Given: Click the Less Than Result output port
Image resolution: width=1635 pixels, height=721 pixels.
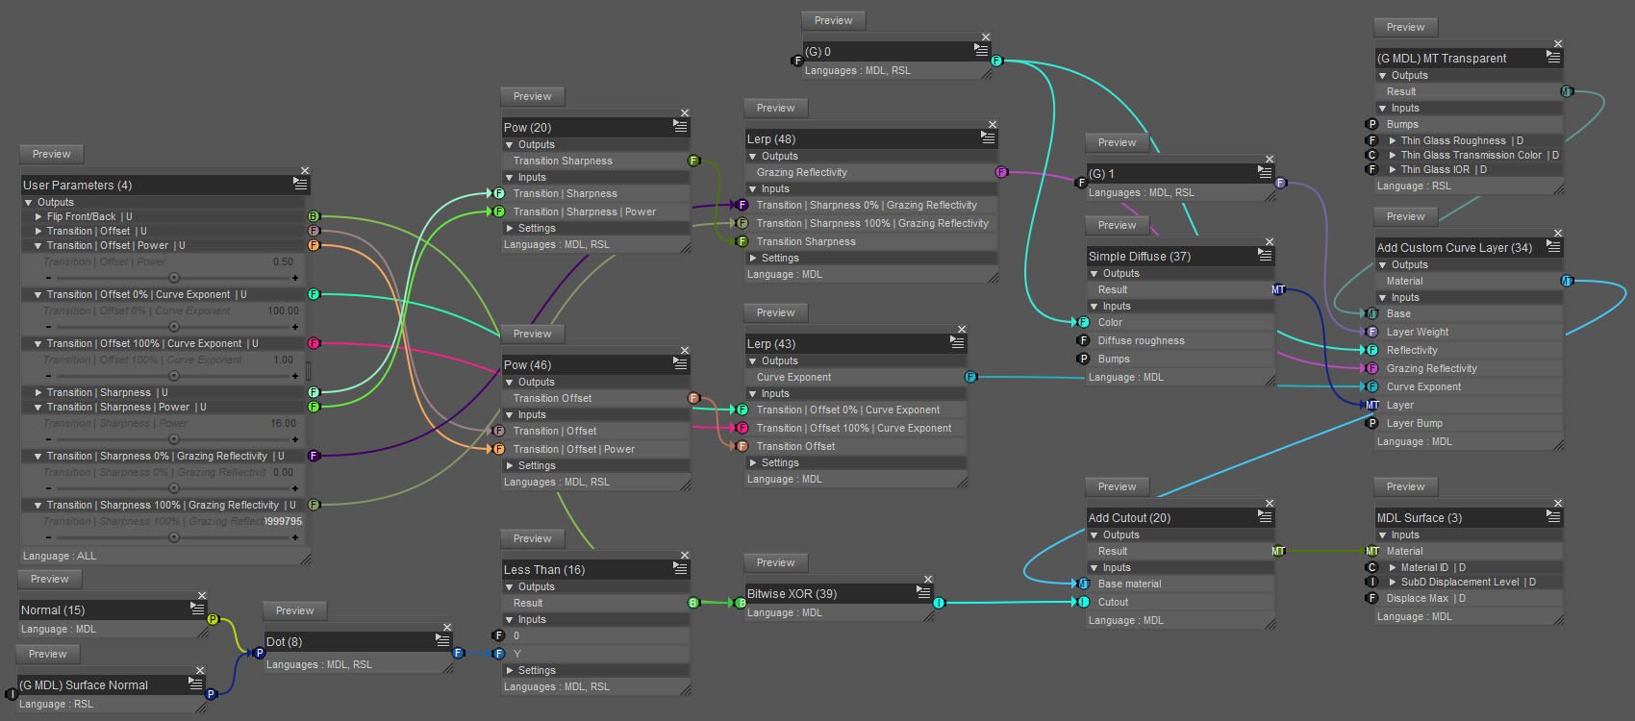Looking at the screenshot, I should point(693,603).
